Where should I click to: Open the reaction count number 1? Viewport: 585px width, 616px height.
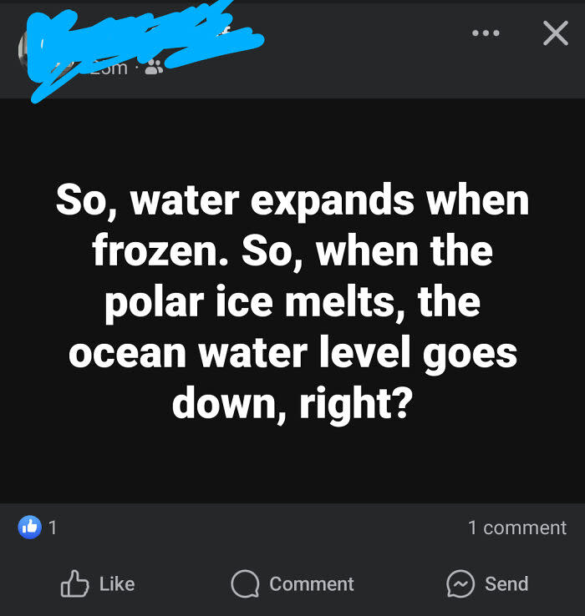coord(53,528)
